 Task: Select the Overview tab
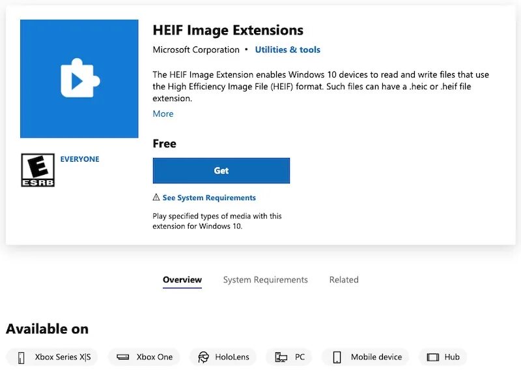click(182, 280)
